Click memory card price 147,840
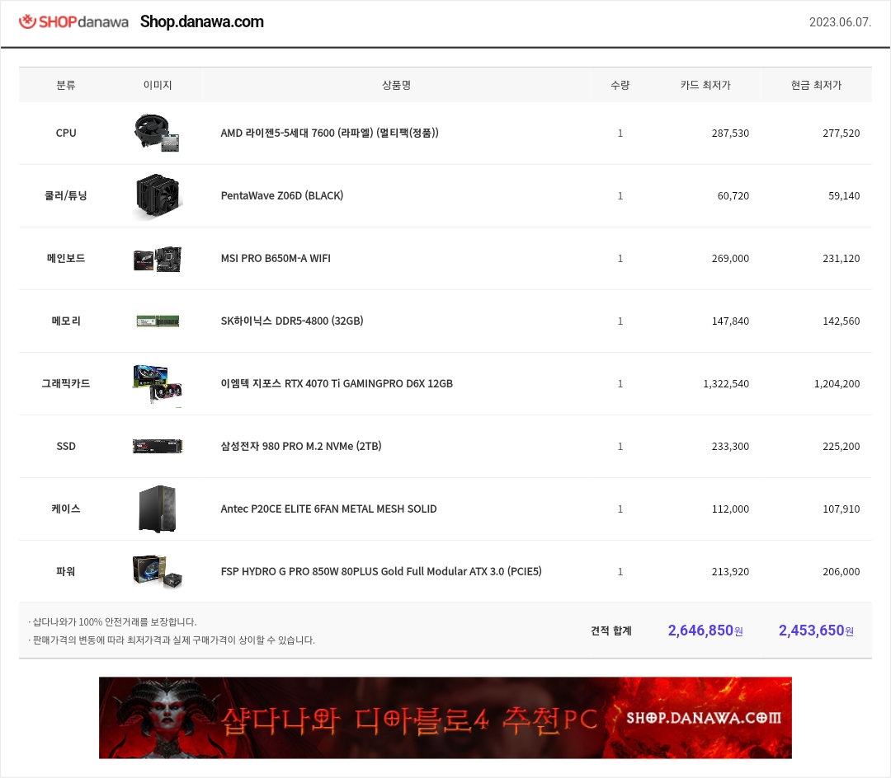The width and height of the screenshot is (891, 783). pyautogui.click(x=730, y=321)
